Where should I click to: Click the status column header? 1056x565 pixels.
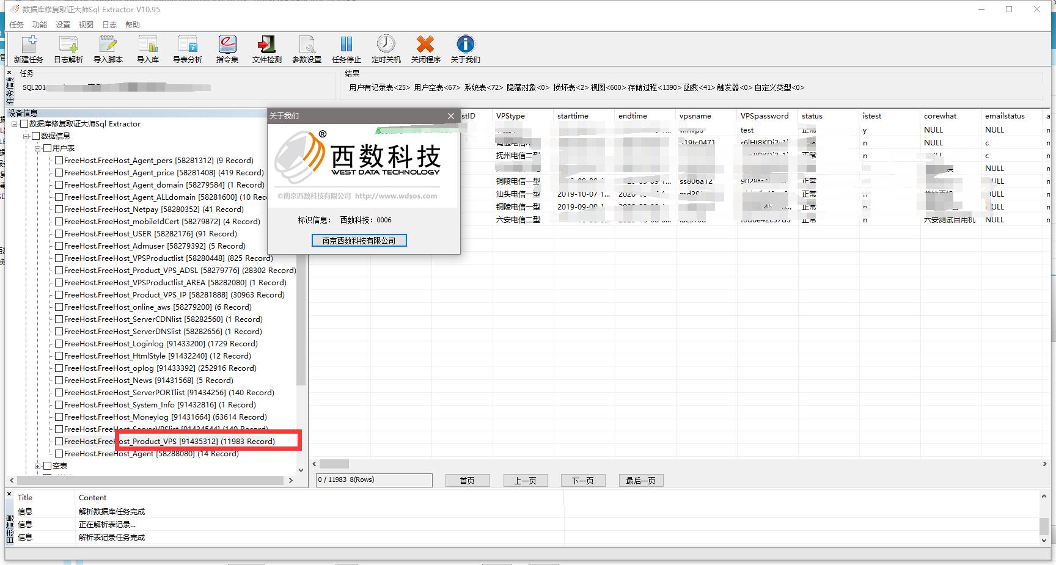[828, 115]
